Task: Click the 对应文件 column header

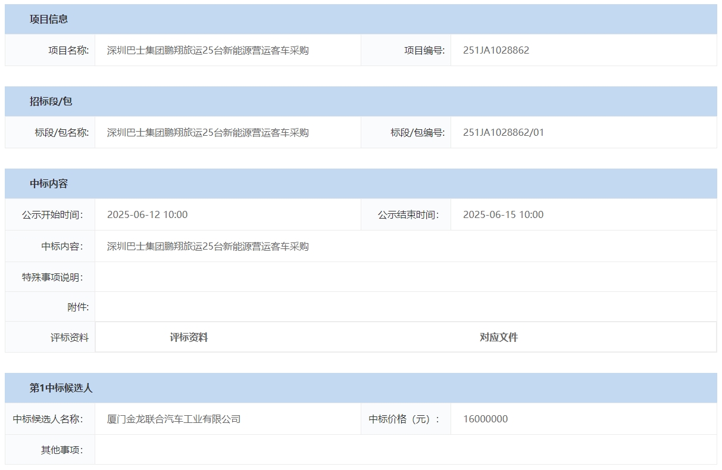Action: pyautogui.click(x=499, y=338)
